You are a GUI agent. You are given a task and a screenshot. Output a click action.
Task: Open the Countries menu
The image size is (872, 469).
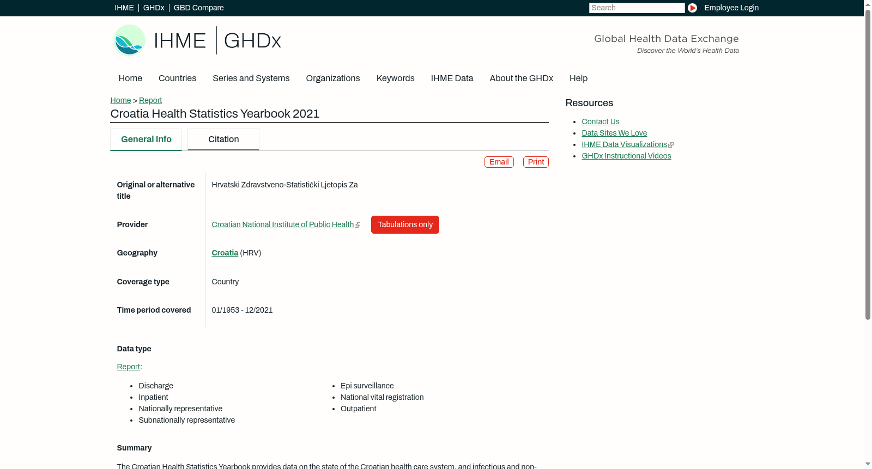tap(177, 78)
